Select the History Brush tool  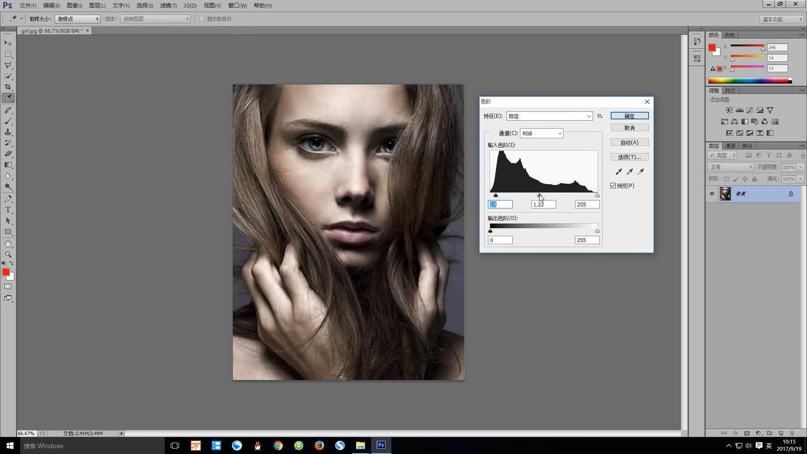8,143
